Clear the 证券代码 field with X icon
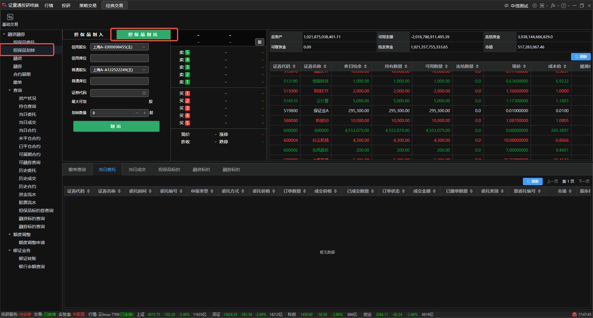The width and height of the screenshot is (593, 318). (144, 93)
